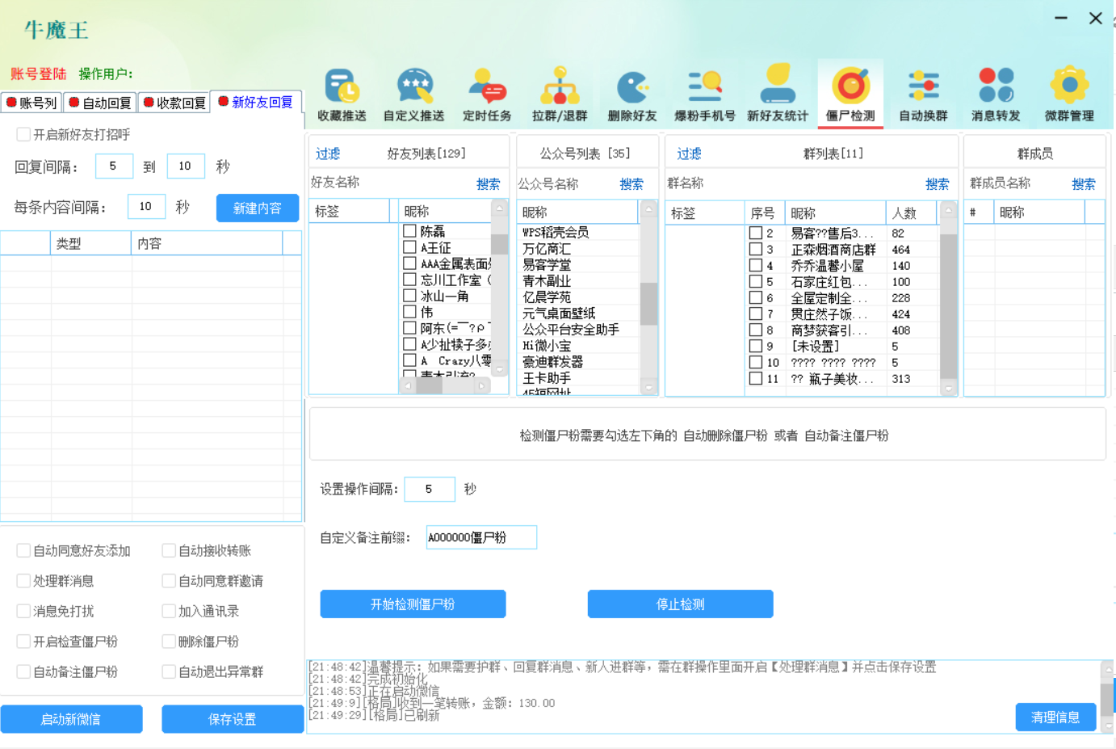Click the 保存设置 button
This screenshot has height=749, width=1116.
pyautogui.click(x=233, y=719)
